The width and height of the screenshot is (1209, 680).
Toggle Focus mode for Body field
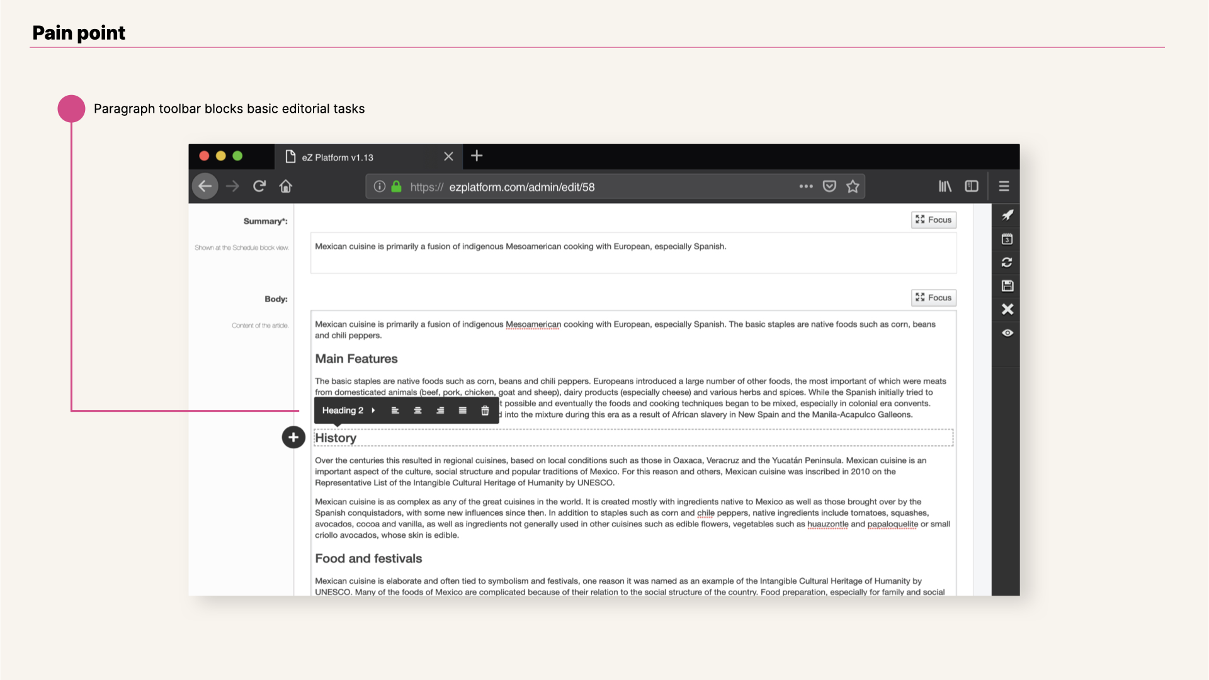pos(933,297)
